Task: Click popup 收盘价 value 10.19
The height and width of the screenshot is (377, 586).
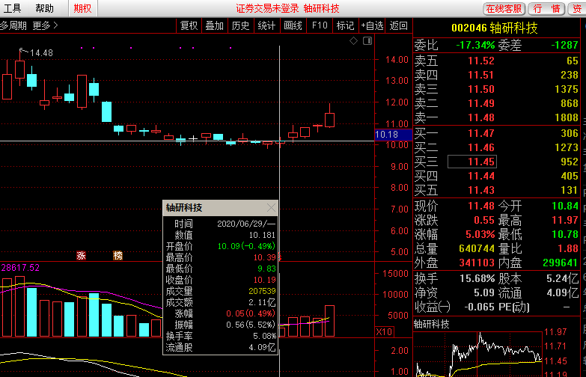Action: coord(265,280)
